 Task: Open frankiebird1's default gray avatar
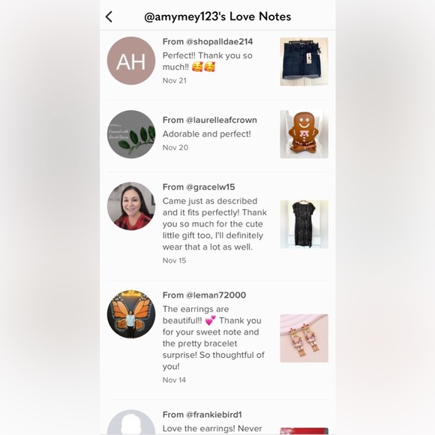tap(131, 422)
